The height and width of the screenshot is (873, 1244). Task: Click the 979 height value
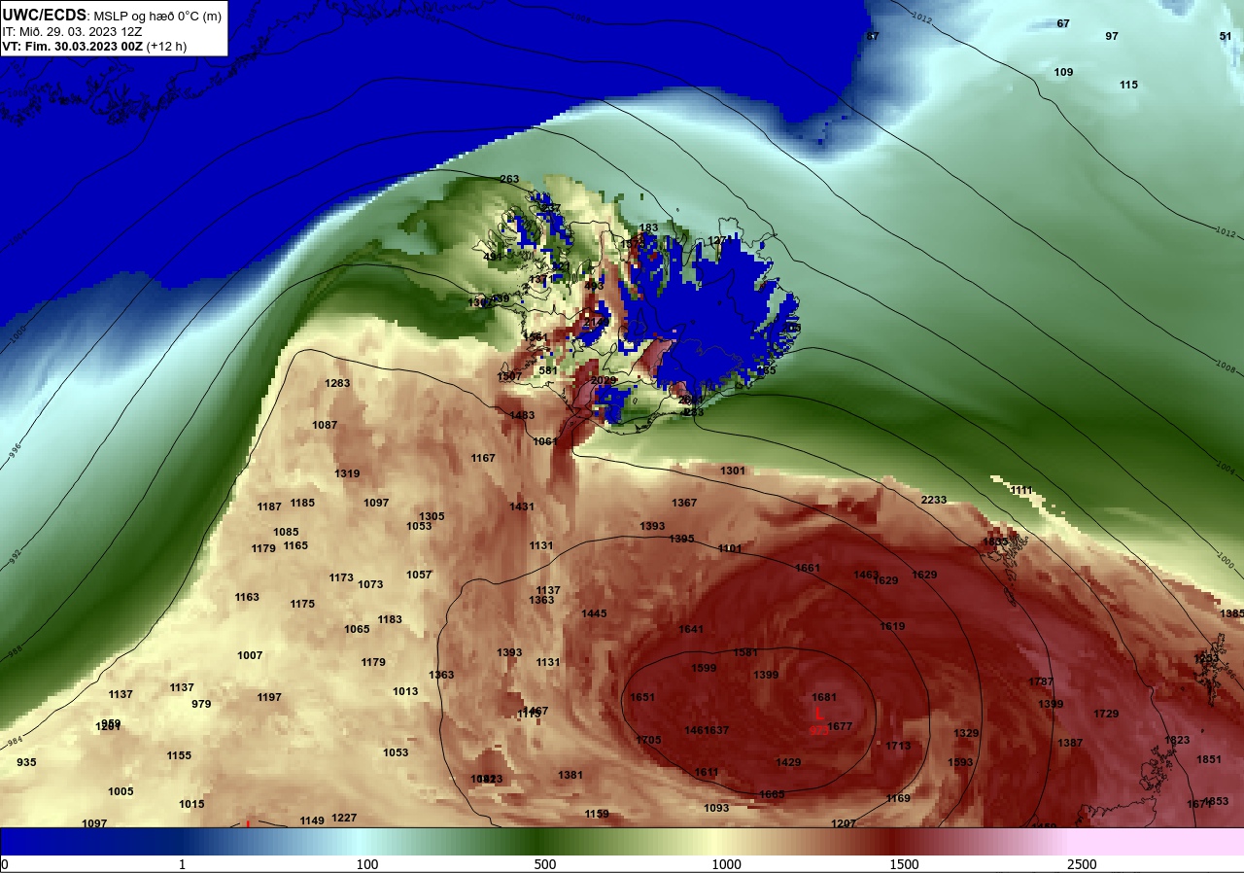201,704
